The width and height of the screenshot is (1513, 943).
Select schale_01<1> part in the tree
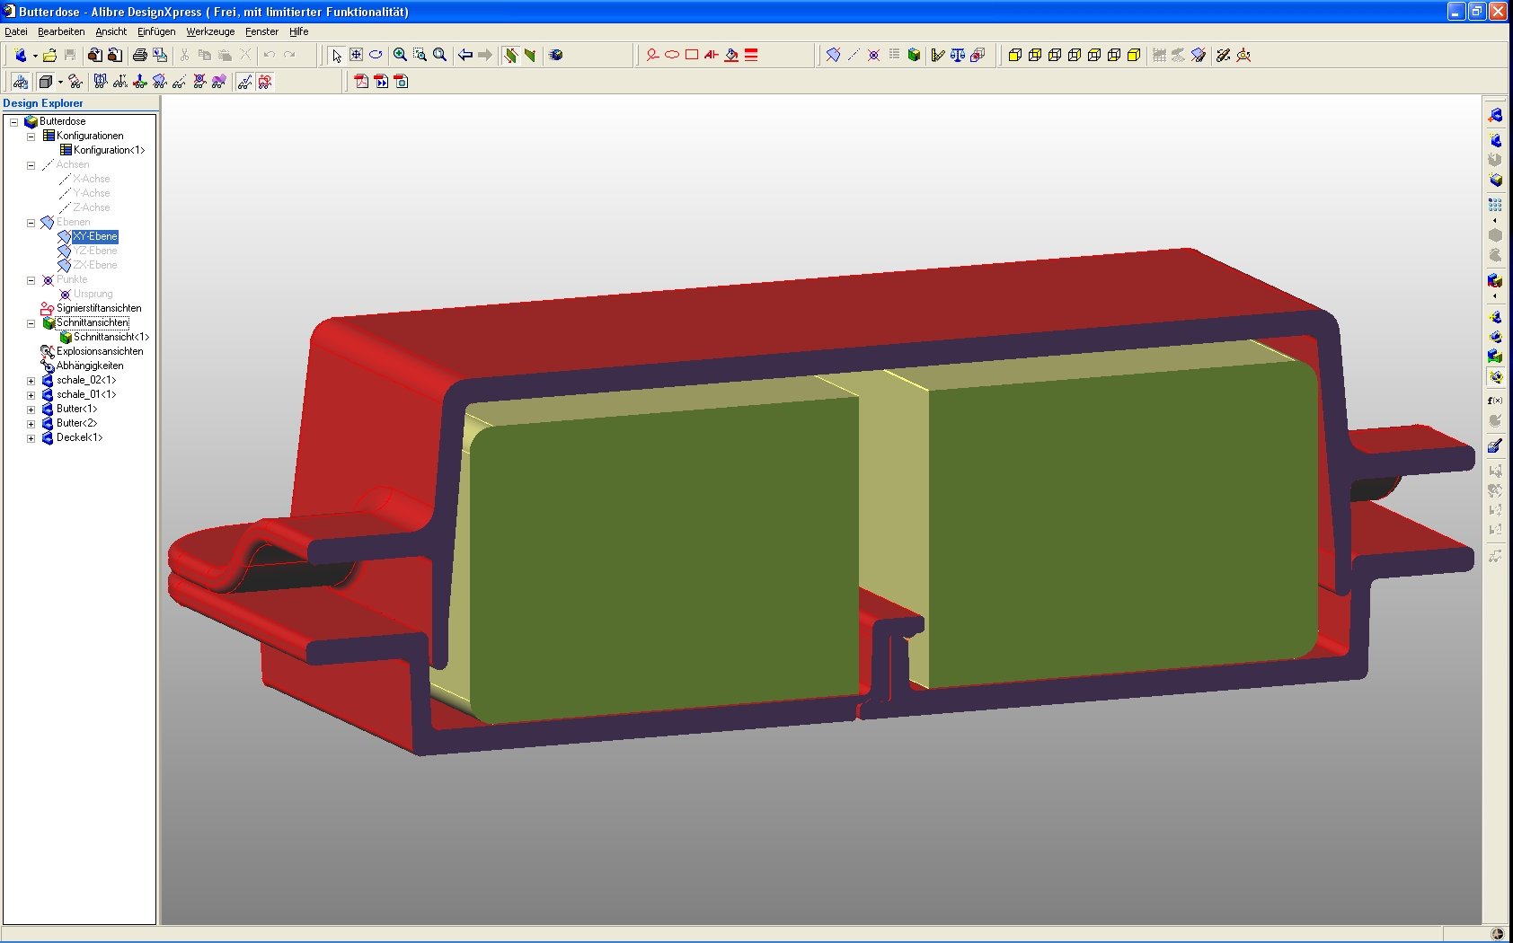86,394
